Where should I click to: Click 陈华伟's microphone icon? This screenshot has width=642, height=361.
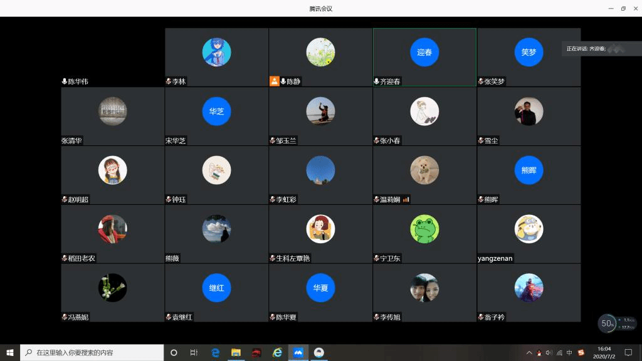(x=65, y=81)
